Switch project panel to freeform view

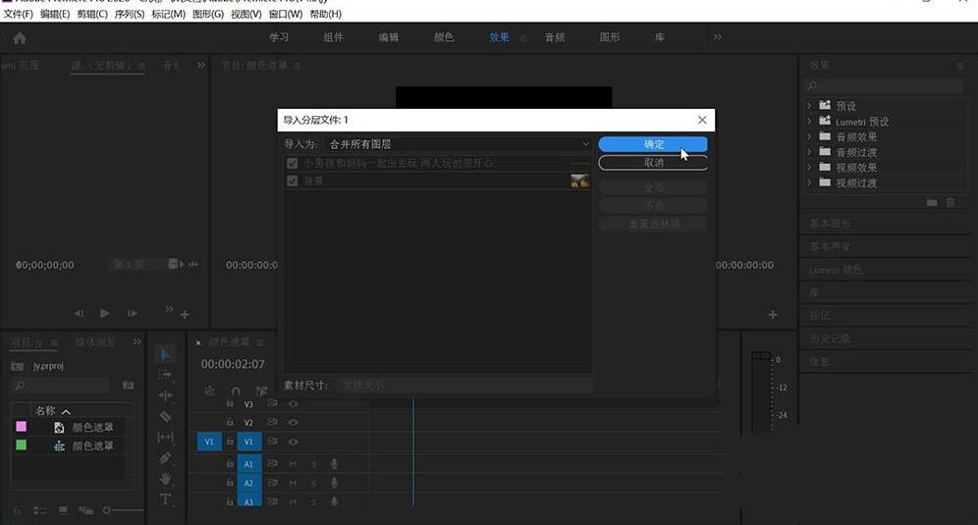86,510
